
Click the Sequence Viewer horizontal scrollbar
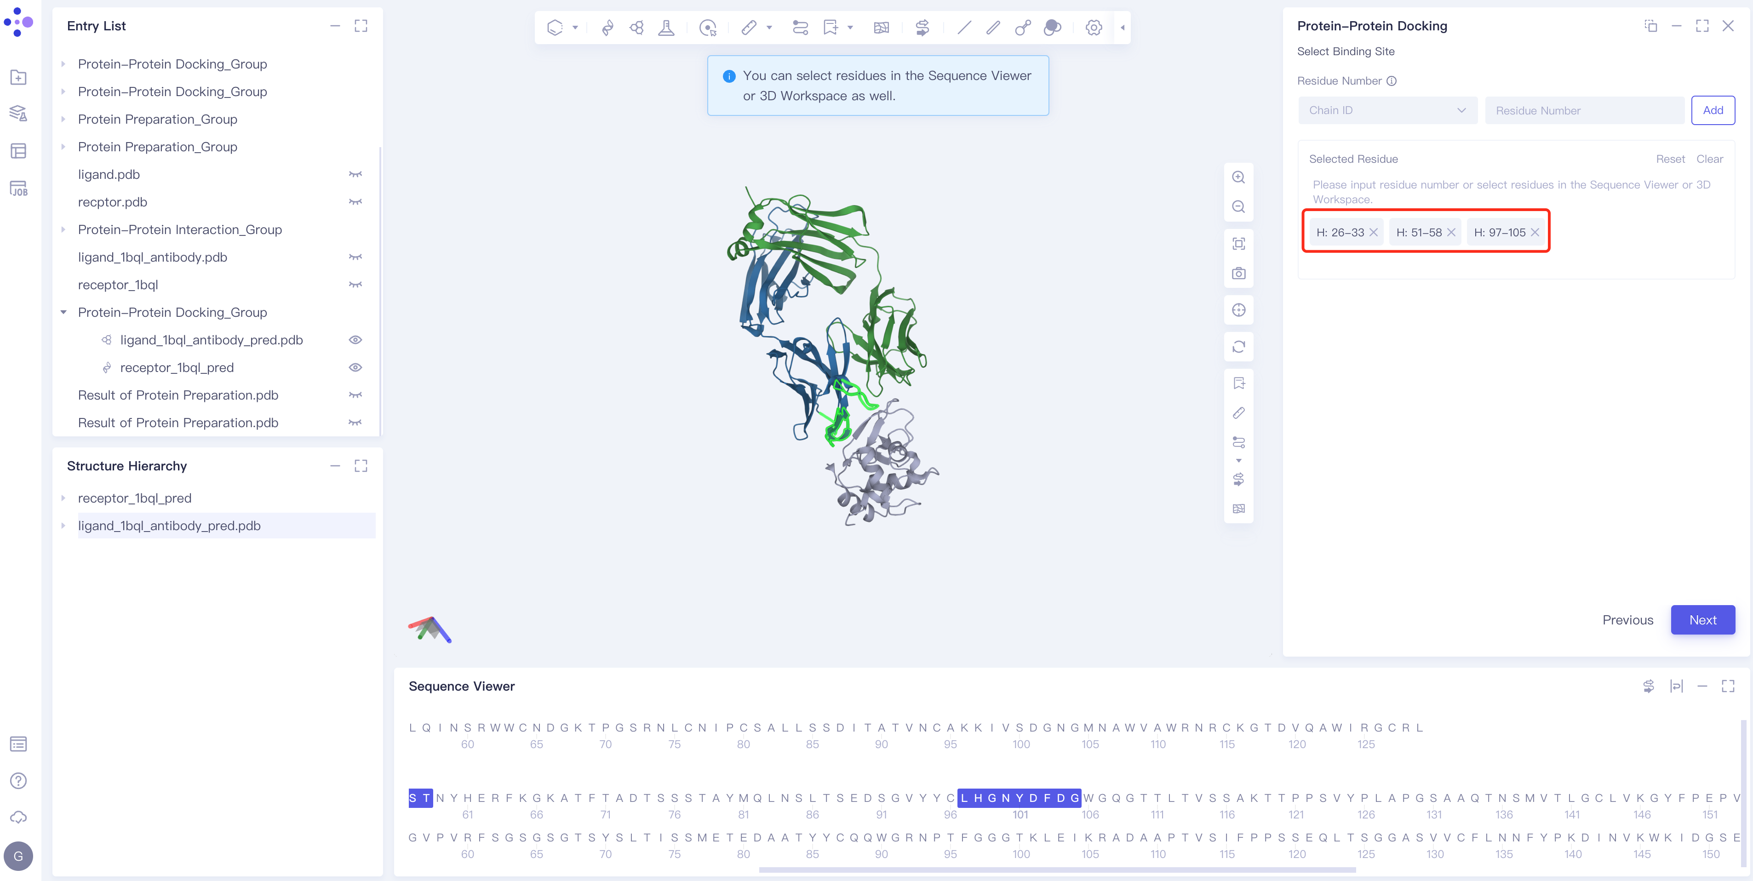click(x=1058, y=870)
